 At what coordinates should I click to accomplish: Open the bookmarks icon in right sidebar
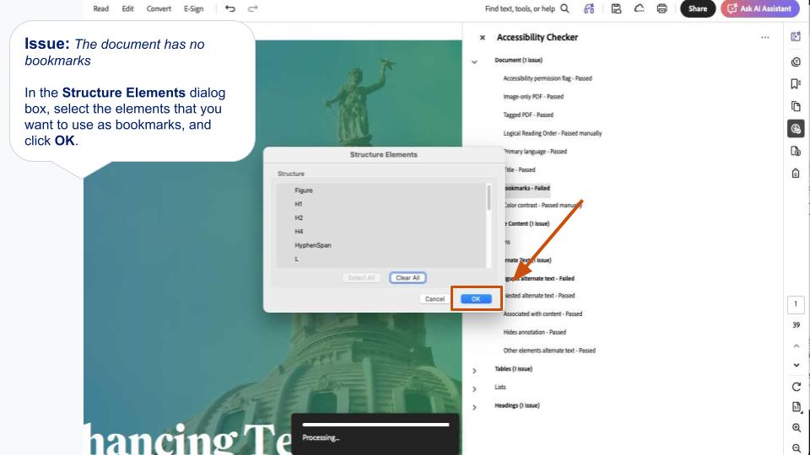(x=796, y=84)
